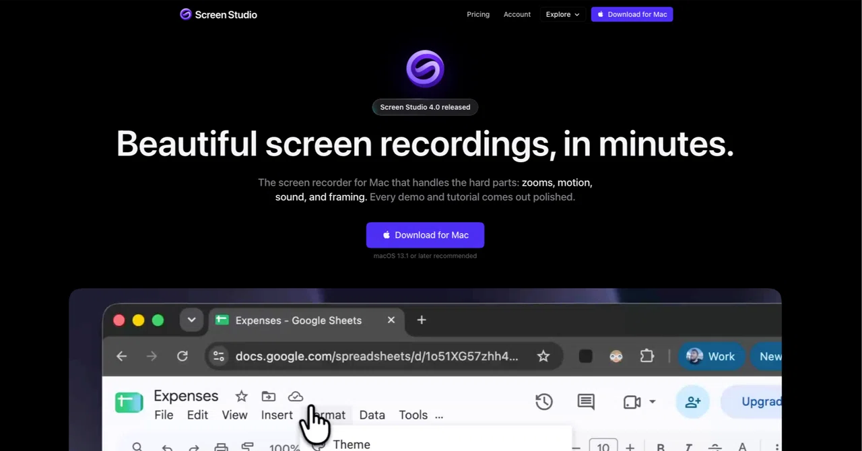862x451 pixels.
Task: Bookmark the page with the star icon
Action: pyautogui.click(x=543, y=356)
